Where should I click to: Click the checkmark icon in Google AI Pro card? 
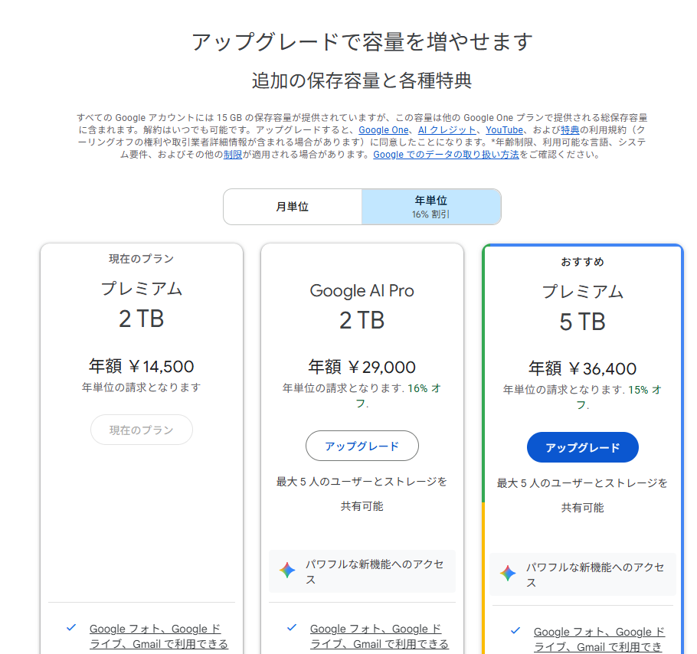tap(292, 627)
